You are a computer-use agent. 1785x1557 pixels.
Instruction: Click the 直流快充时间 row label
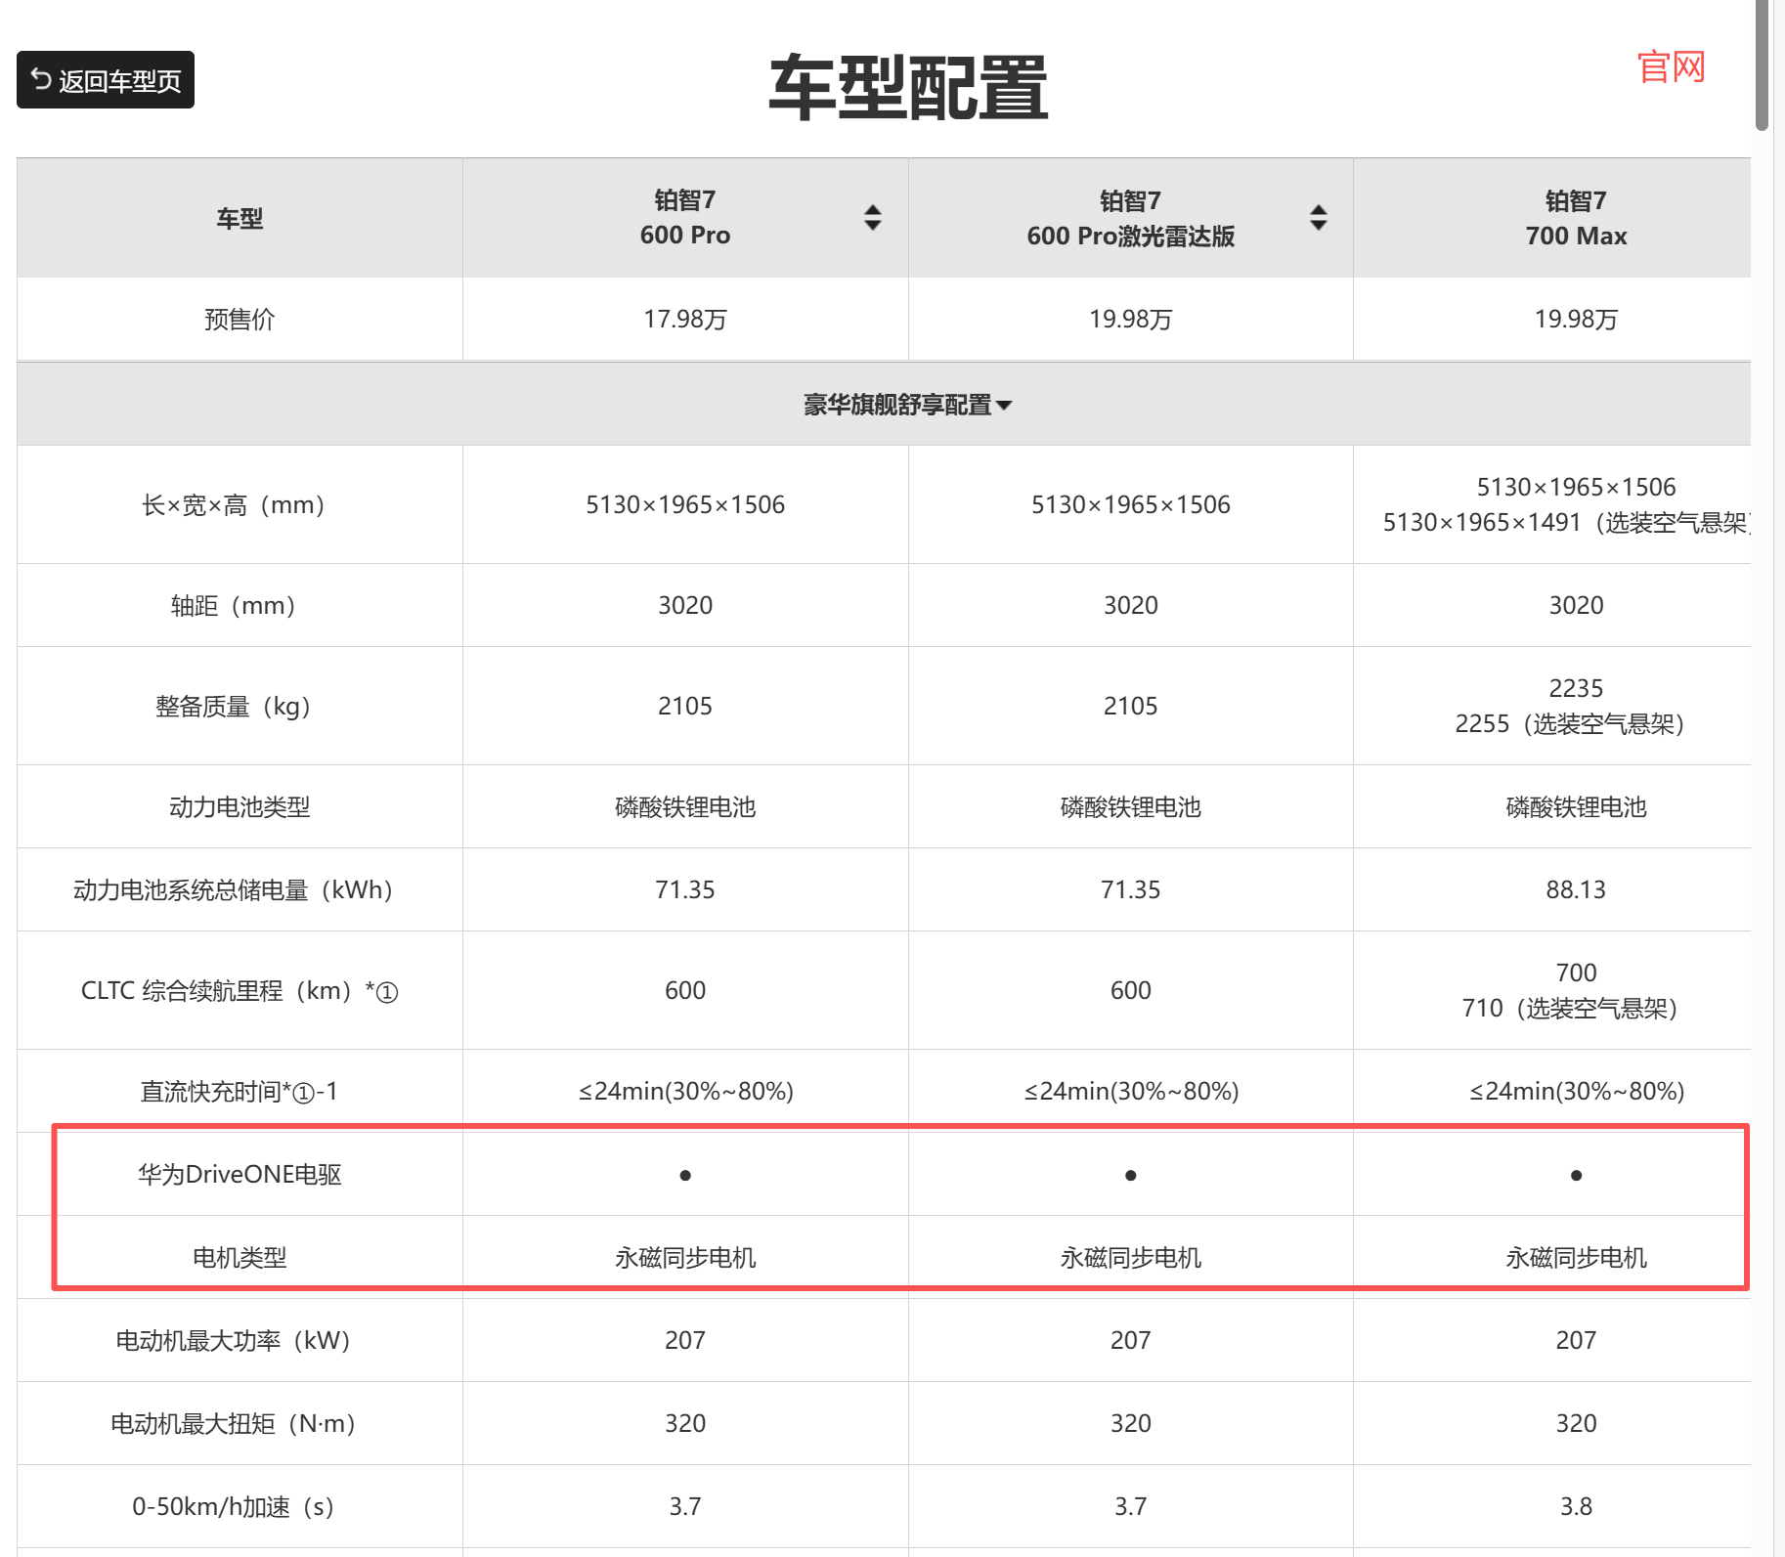coord(239,1092)
